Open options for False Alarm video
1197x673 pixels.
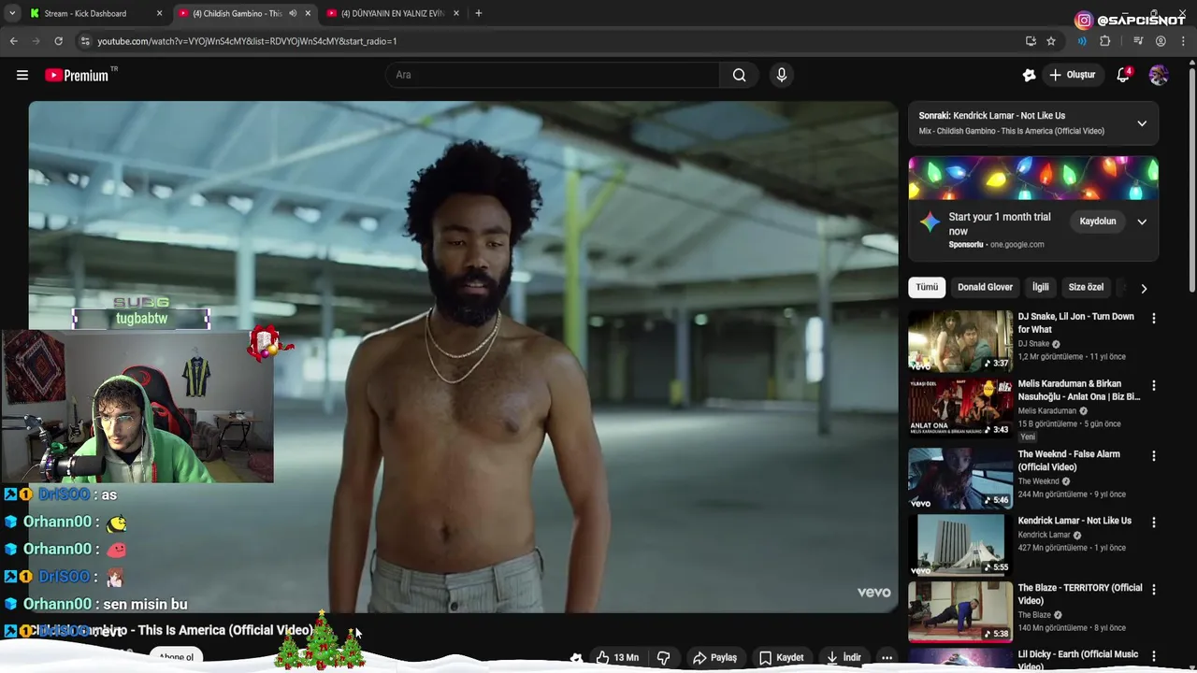(x=1153, y=456)
